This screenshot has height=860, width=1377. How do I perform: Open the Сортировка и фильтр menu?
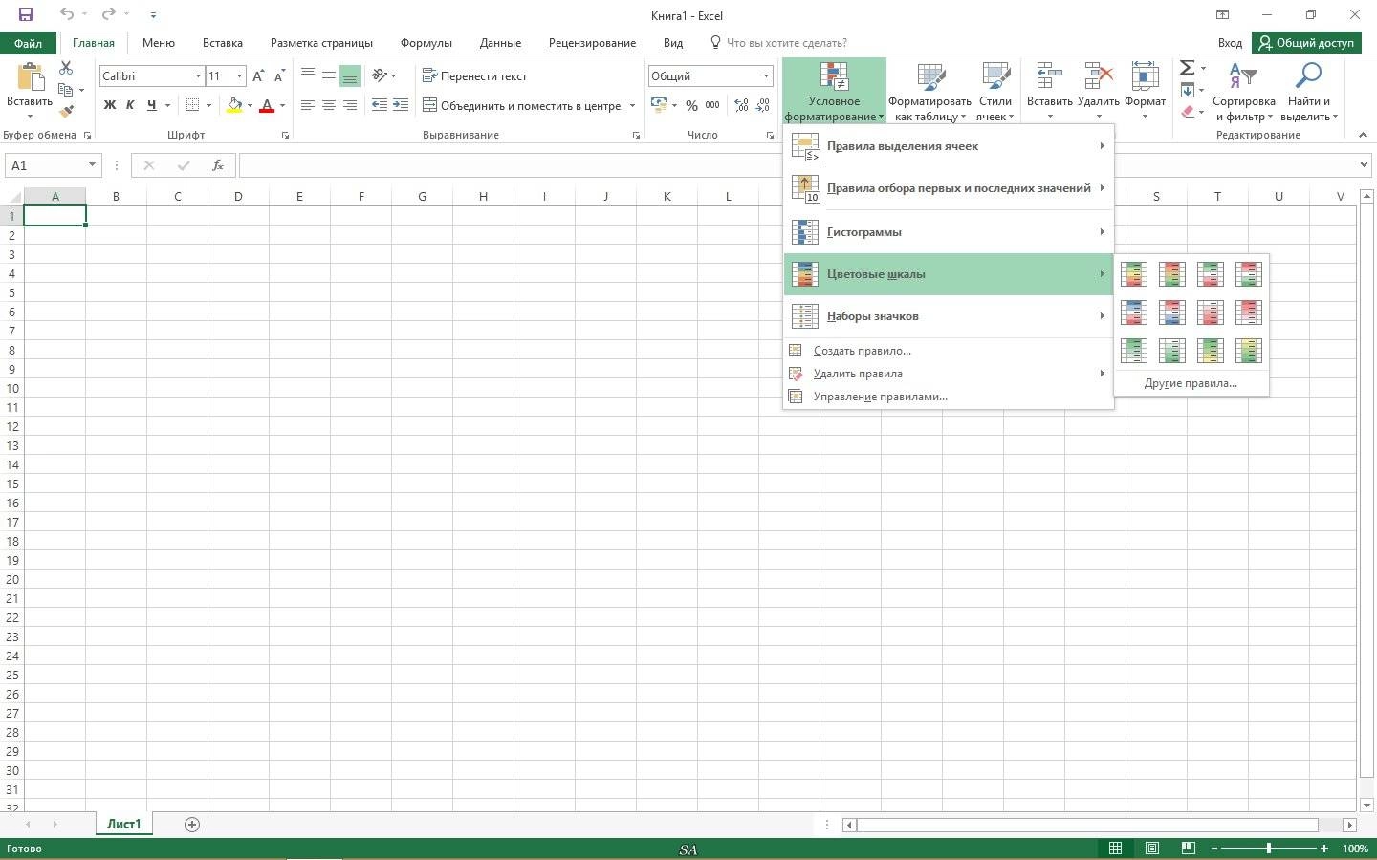(x=1243, y=92)
